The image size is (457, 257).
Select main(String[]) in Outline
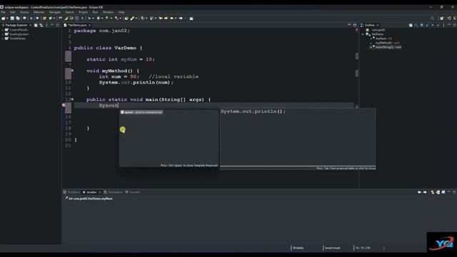pos(388,47)
